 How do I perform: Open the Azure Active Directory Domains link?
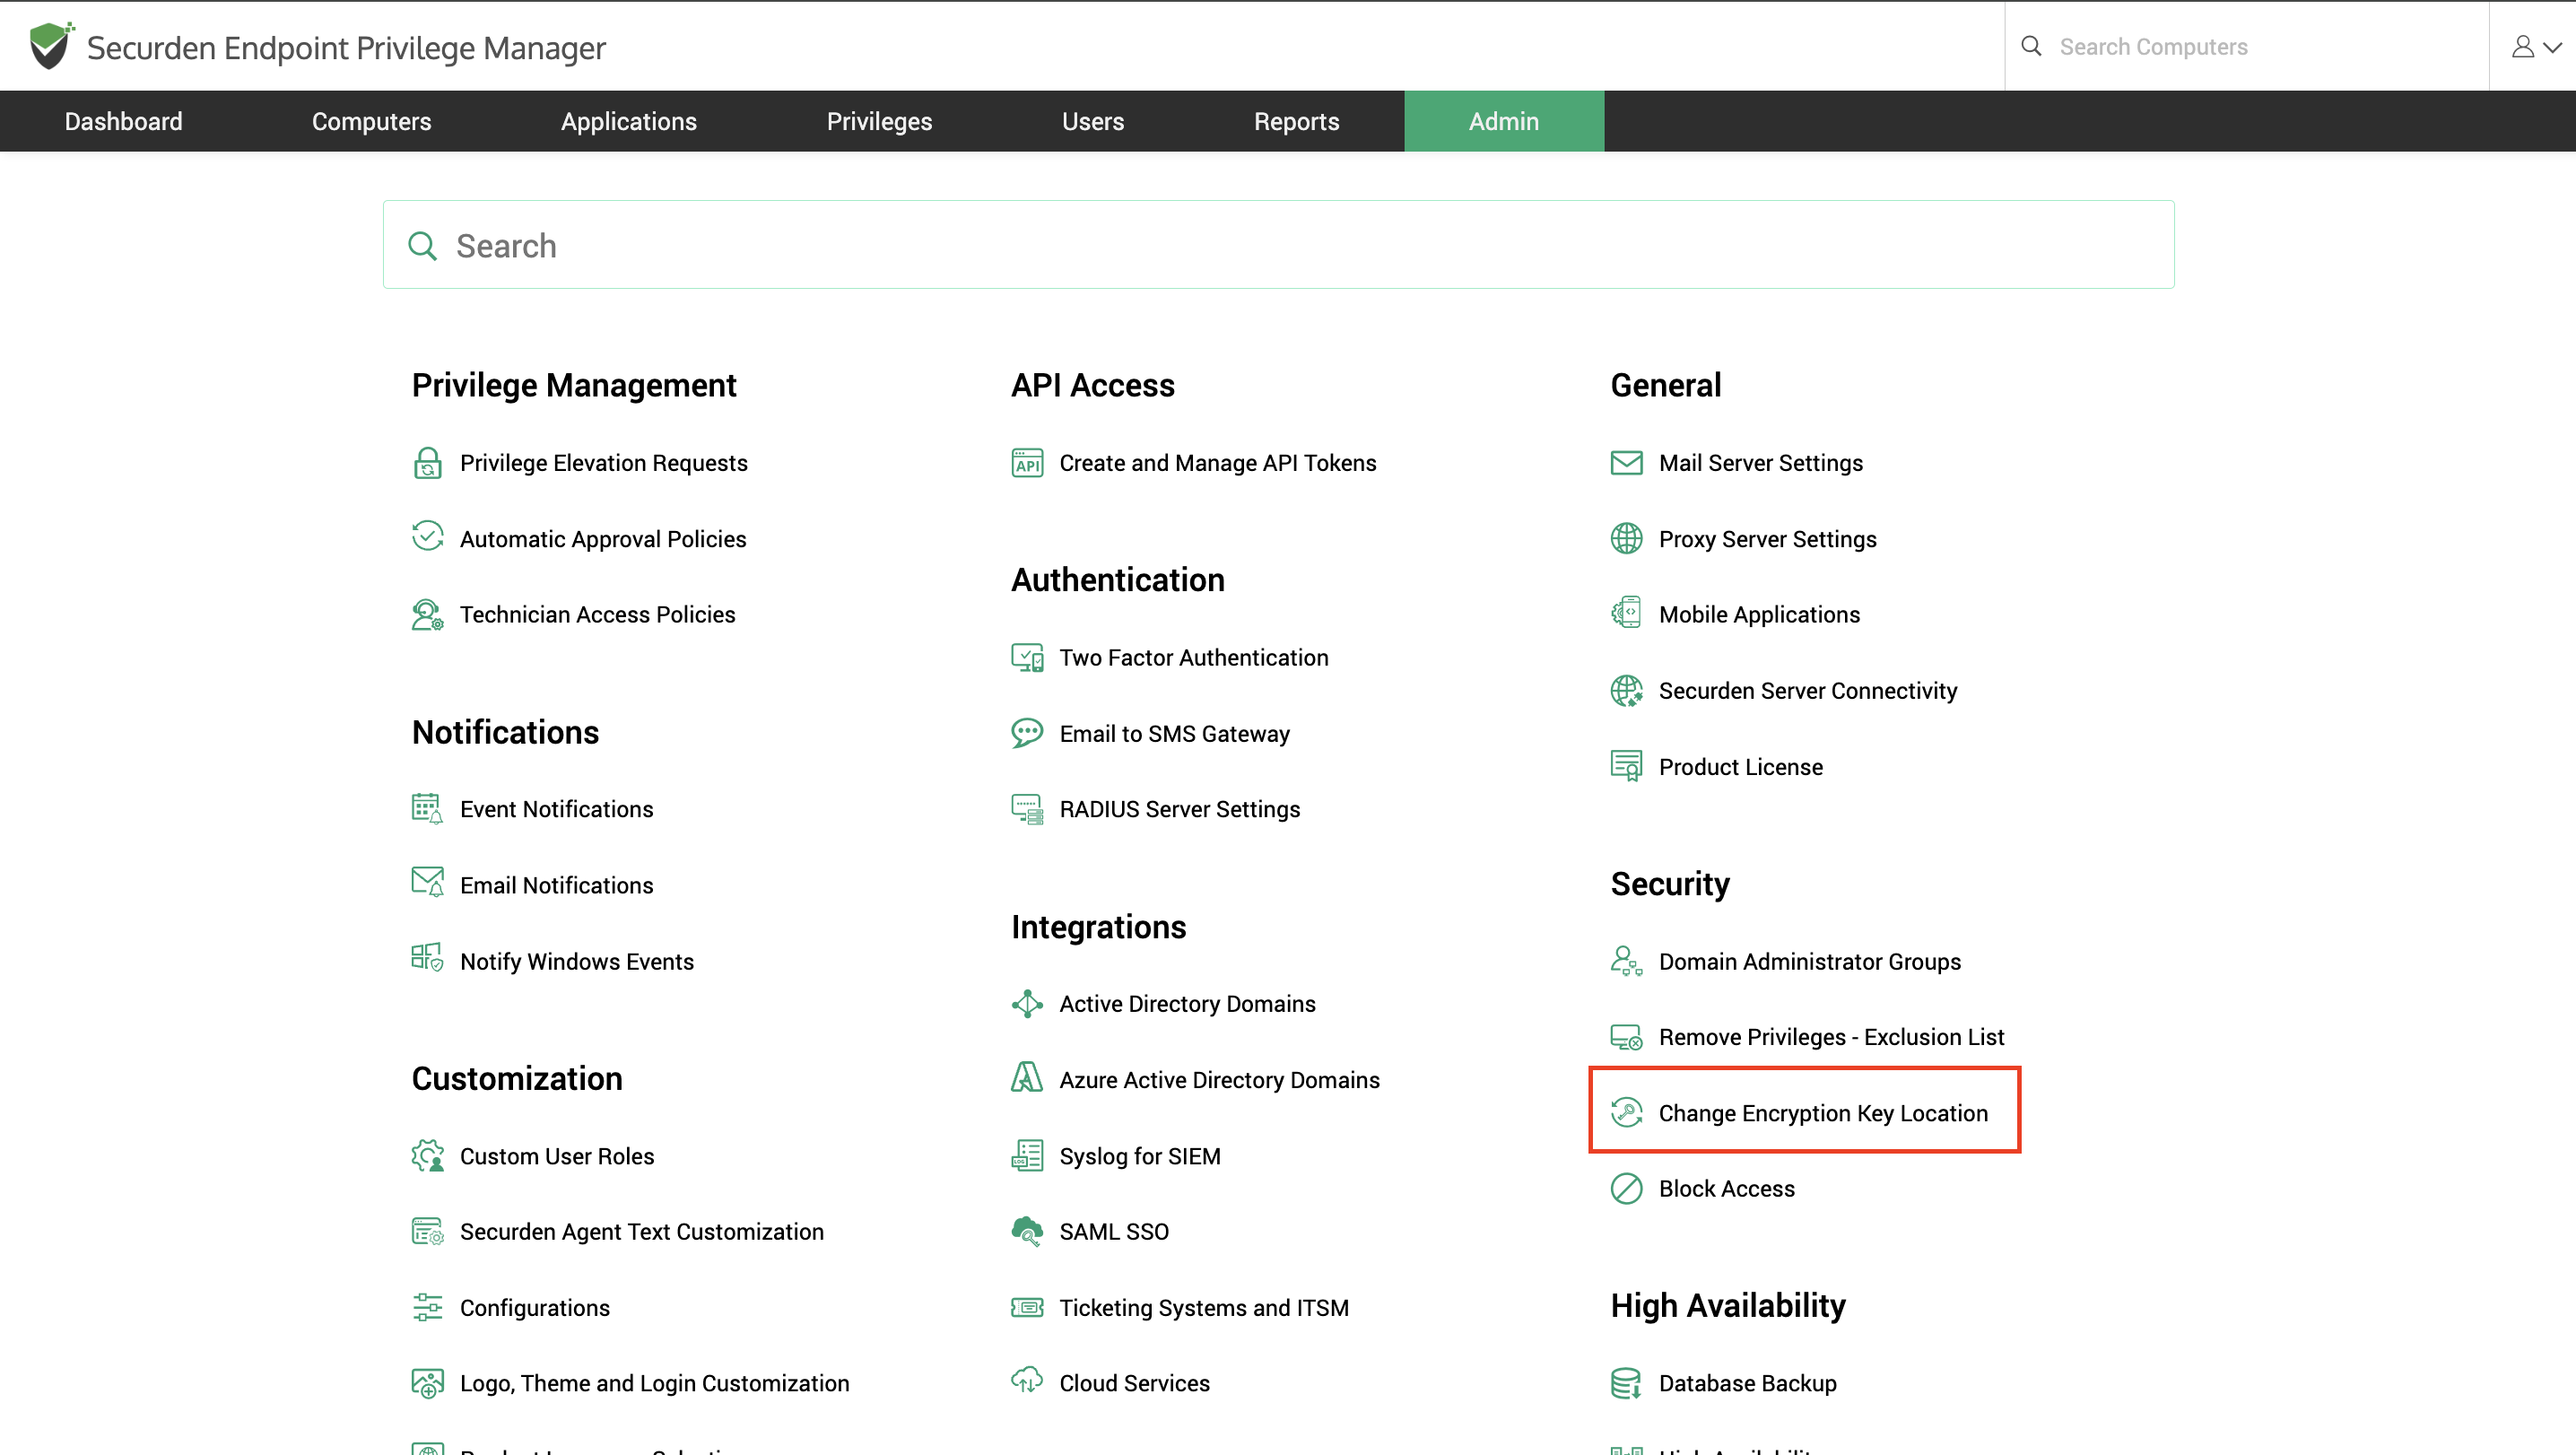[x=1219, y=1079]
